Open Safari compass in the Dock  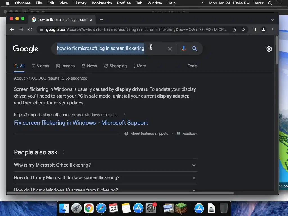point(101,208)
